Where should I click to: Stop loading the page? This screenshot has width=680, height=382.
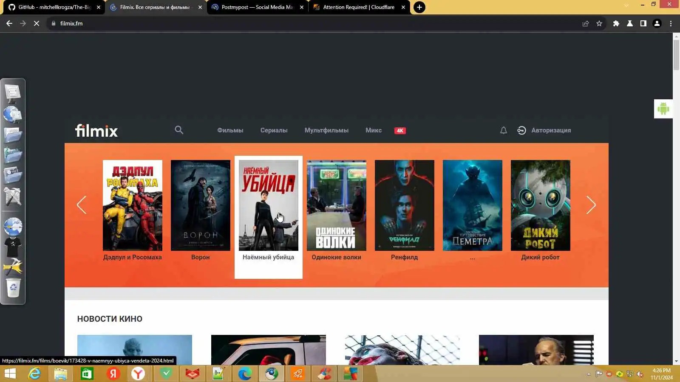[37, 23]
